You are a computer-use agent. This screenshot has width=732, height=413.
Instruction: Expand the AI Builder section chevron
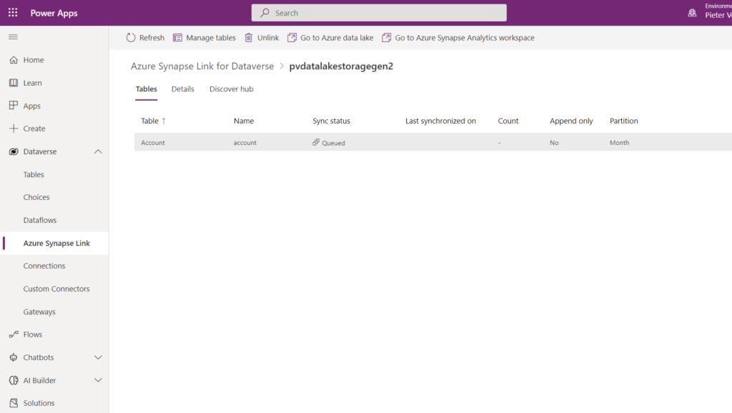98,380
